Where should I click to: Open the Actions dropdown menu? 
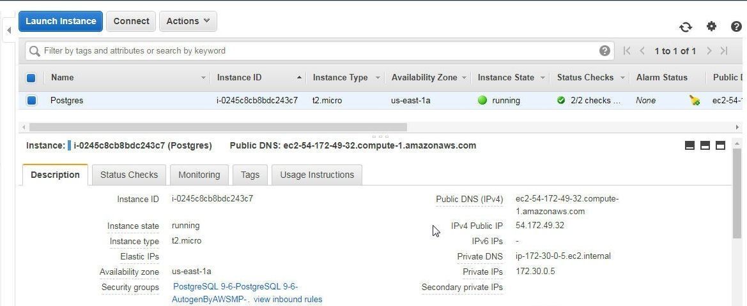188,22
